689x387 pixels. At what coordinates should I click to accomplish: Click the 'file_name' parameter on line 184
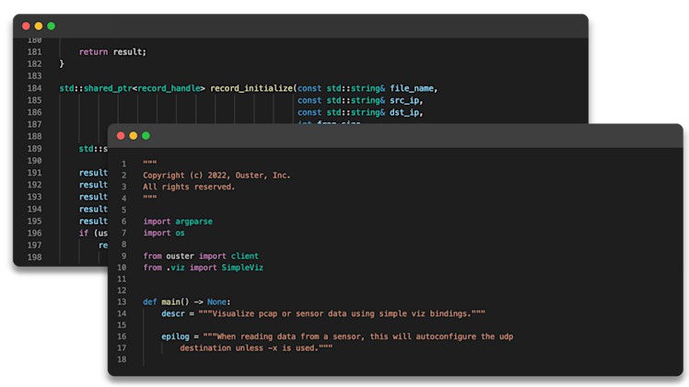412,88
